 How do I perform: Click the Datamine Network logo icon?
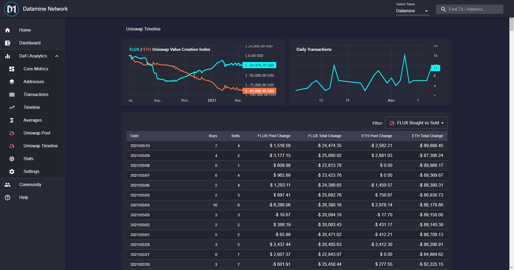click(x=12, y=9)
